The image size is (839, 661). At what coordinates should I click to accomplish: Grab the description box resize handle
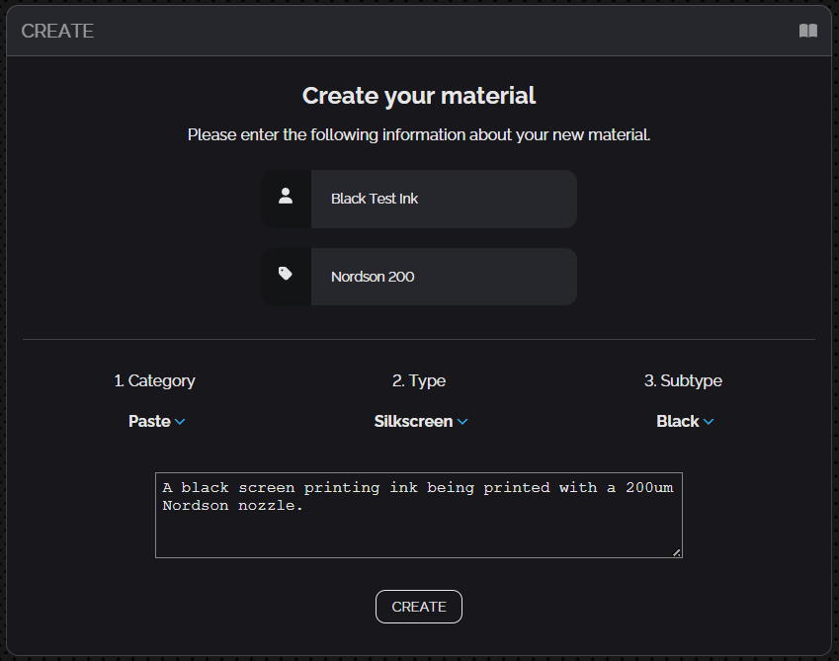coord(677,552)
